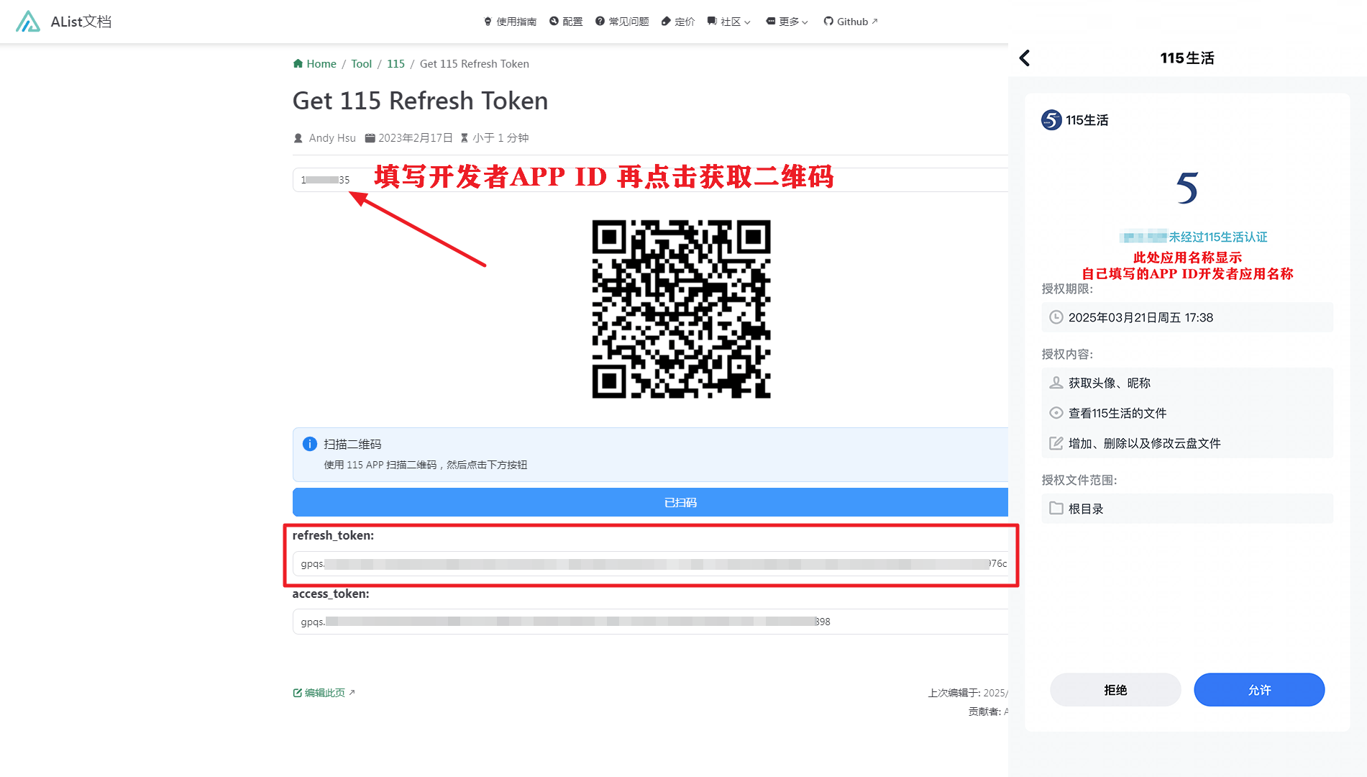Open the 常见问题 menu item

[622, 22]
